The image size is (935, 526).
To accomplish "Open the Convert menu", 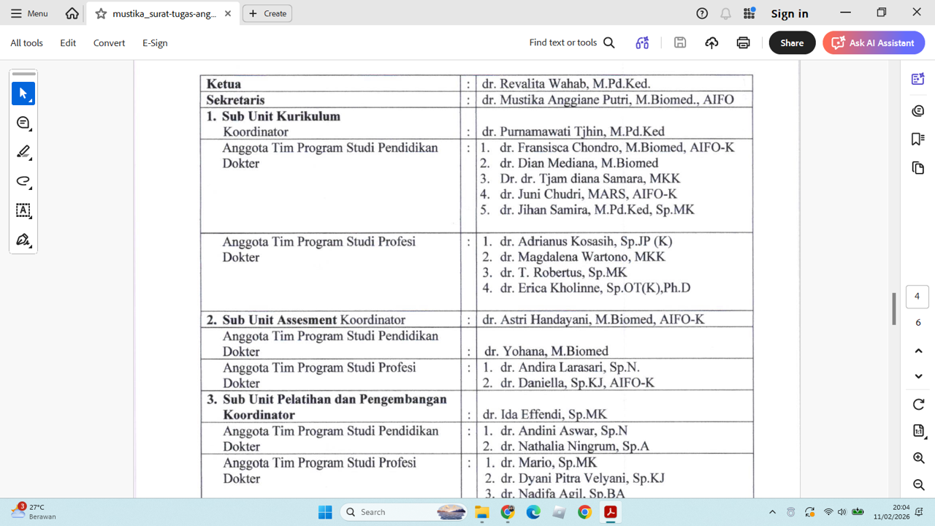I will coord(109,43).
